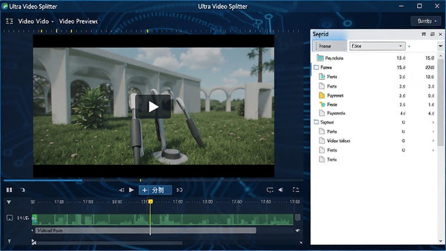Click the scrollbar down arrow in panel
Screen dimensions: 446x251
click(x=440, y=241)
